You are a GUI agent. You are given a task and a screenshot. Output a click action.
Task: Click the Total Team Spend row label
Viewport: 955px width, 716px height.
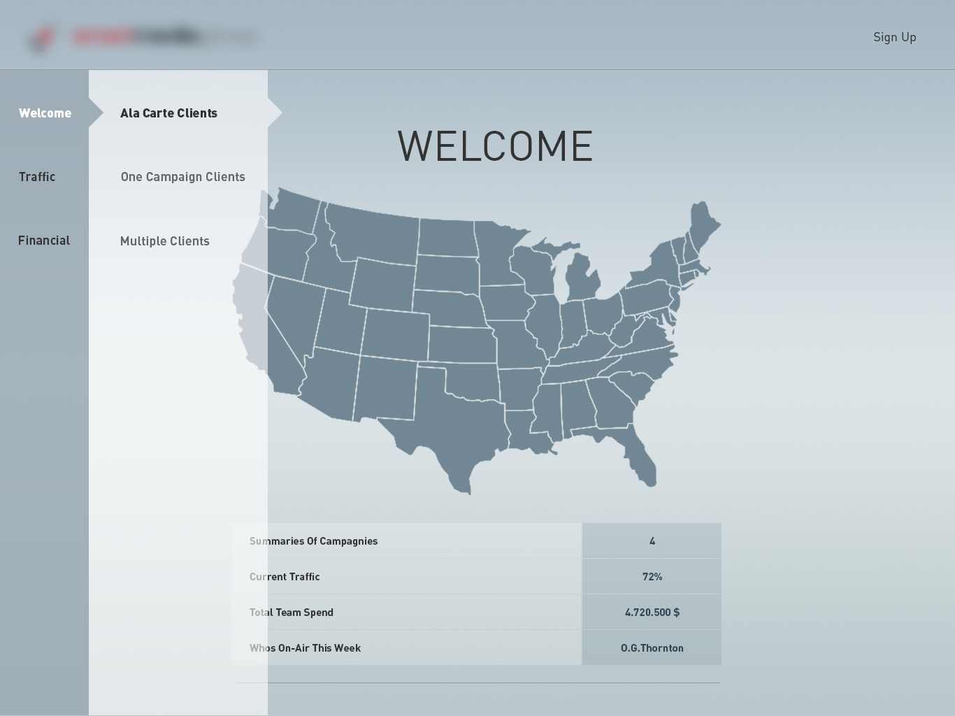291,613
